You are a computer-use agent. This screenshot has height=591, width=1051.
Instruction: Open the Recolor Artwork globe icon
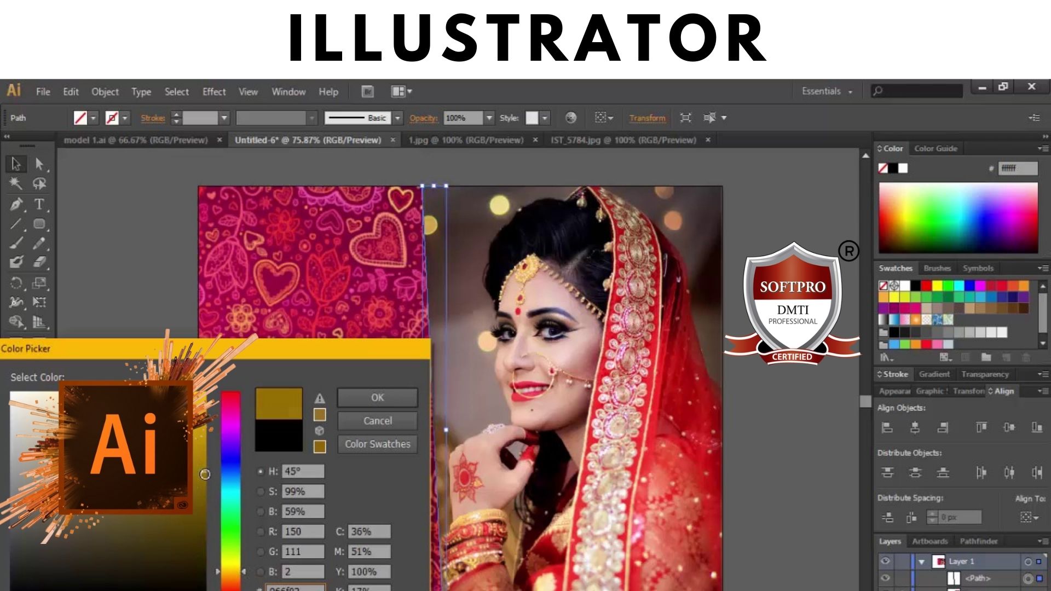(x=570, y=118)
